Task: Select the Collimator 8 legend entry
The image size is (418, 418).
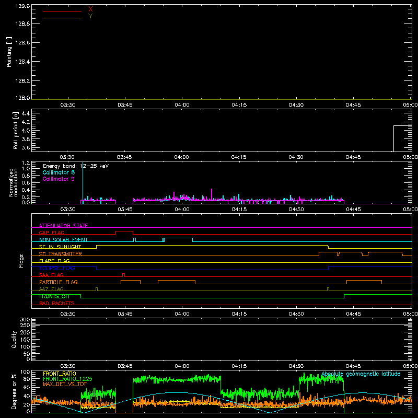Action: tap(59, 172)
